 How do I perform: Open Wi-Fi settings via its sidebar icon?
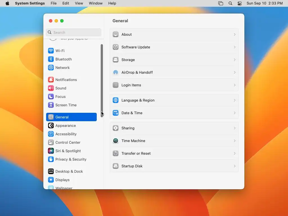tap(51, 51)
